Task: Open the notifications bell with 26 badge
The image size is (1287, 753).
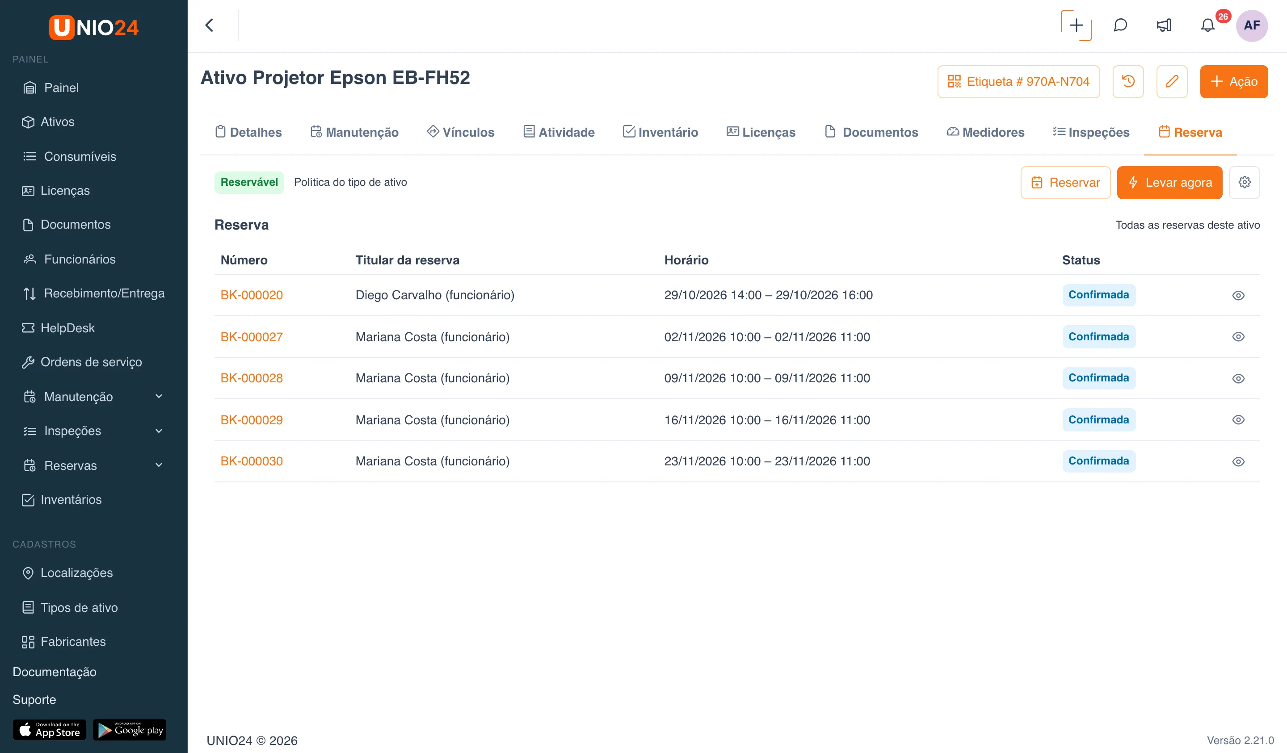Action: (1208, 25)
